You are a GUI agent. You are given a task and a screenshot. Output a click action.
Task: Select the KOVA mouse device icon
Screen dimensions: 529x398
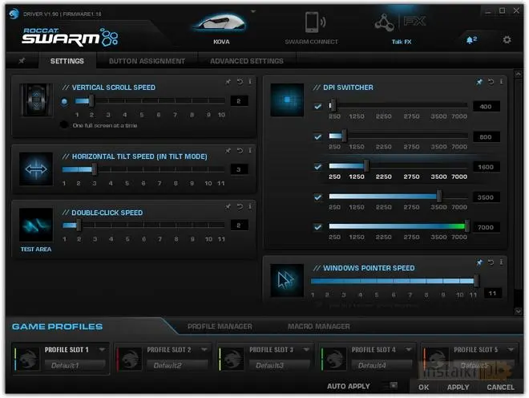220,24
